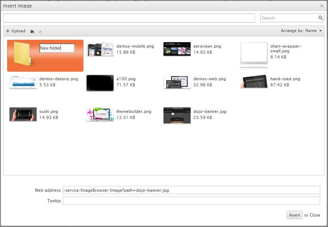The width and height of the screenshot is (328, 227).
Task: Select the hand-ipad.png thumbnail
Action: point(254,82)
